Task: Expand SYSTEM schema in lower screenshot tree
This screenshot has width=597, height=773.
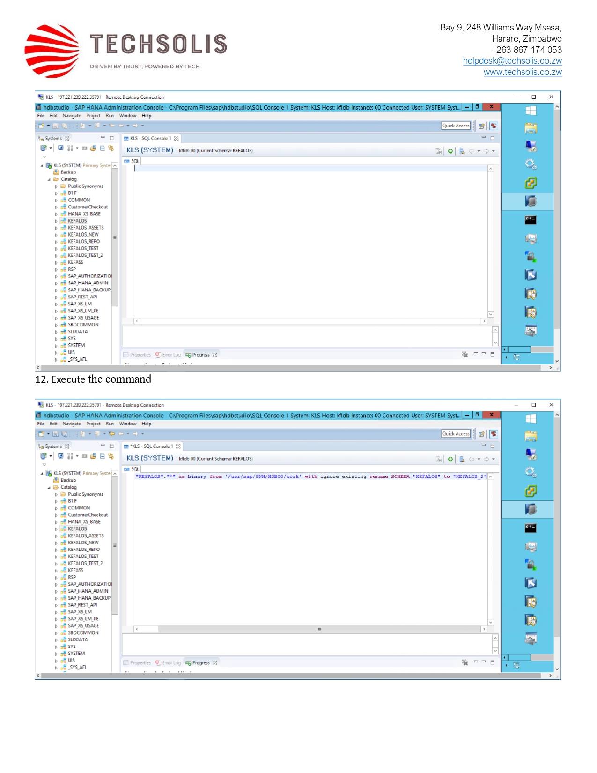Action: 56,654
